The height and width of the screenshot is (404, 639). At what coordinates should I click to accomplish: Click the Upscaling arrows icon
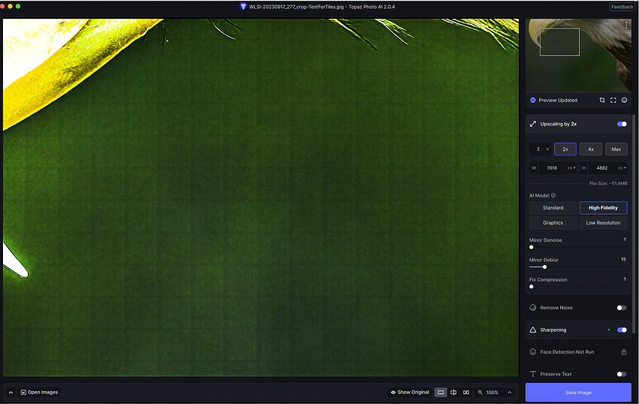coord(533,124)
